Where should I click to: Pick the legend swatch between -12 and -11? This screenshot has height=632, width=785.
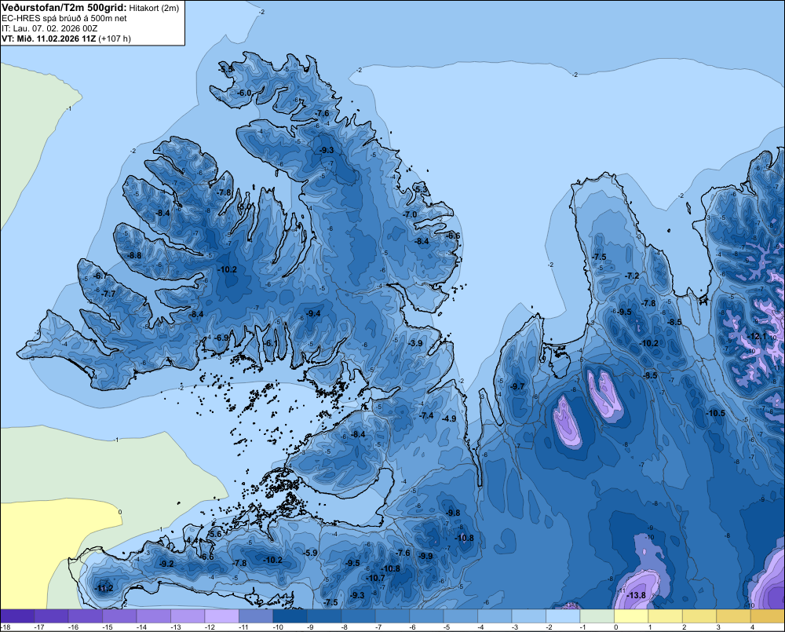point(222,616)
